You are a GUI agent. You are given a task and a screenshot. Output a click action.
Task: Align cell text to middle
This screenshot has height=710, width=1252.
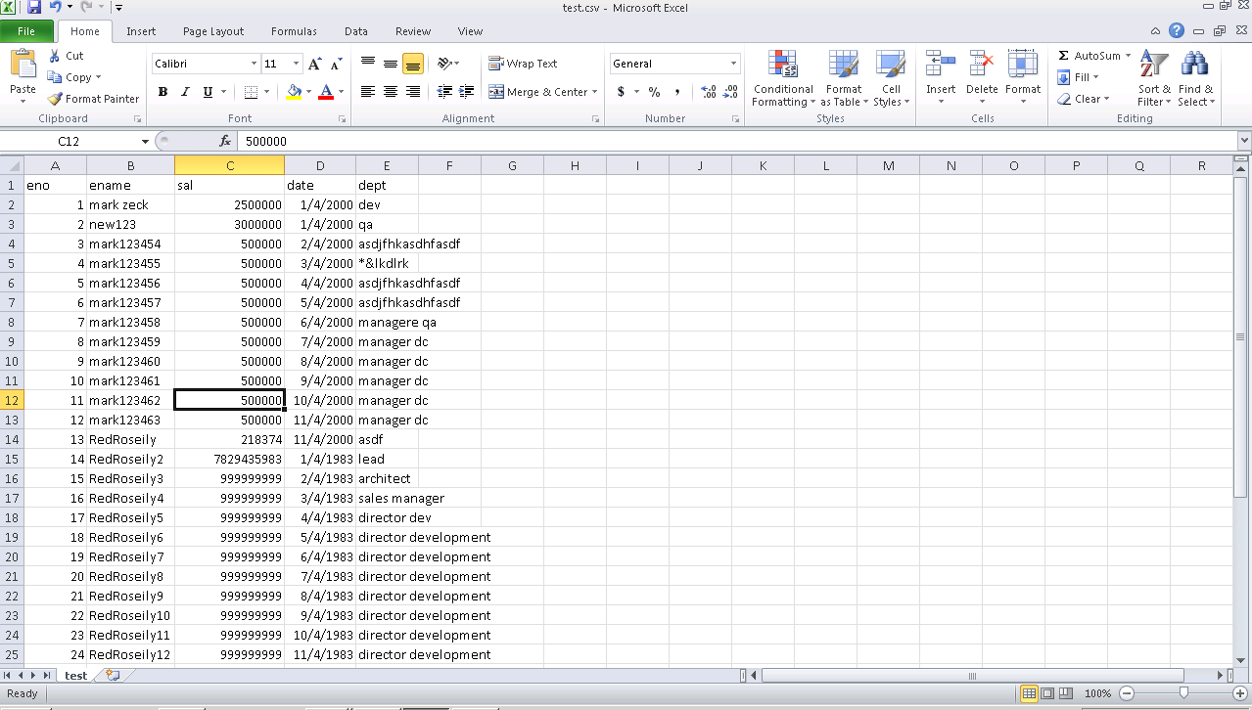(x=391, y=64)
